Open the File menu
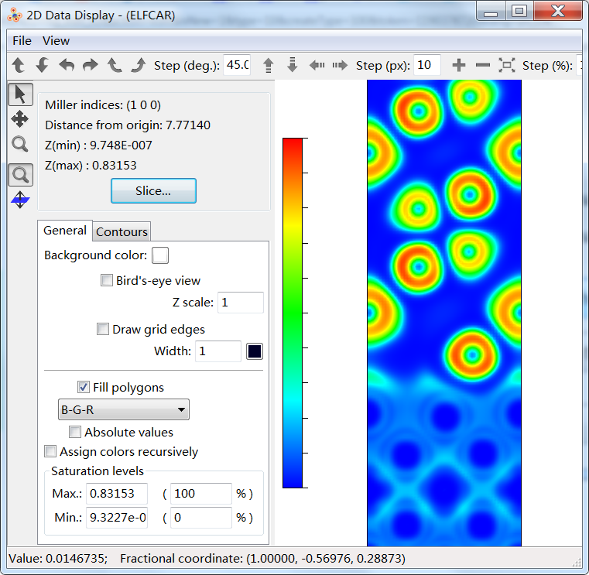The image size is (589, 575). tap(22, 40)
